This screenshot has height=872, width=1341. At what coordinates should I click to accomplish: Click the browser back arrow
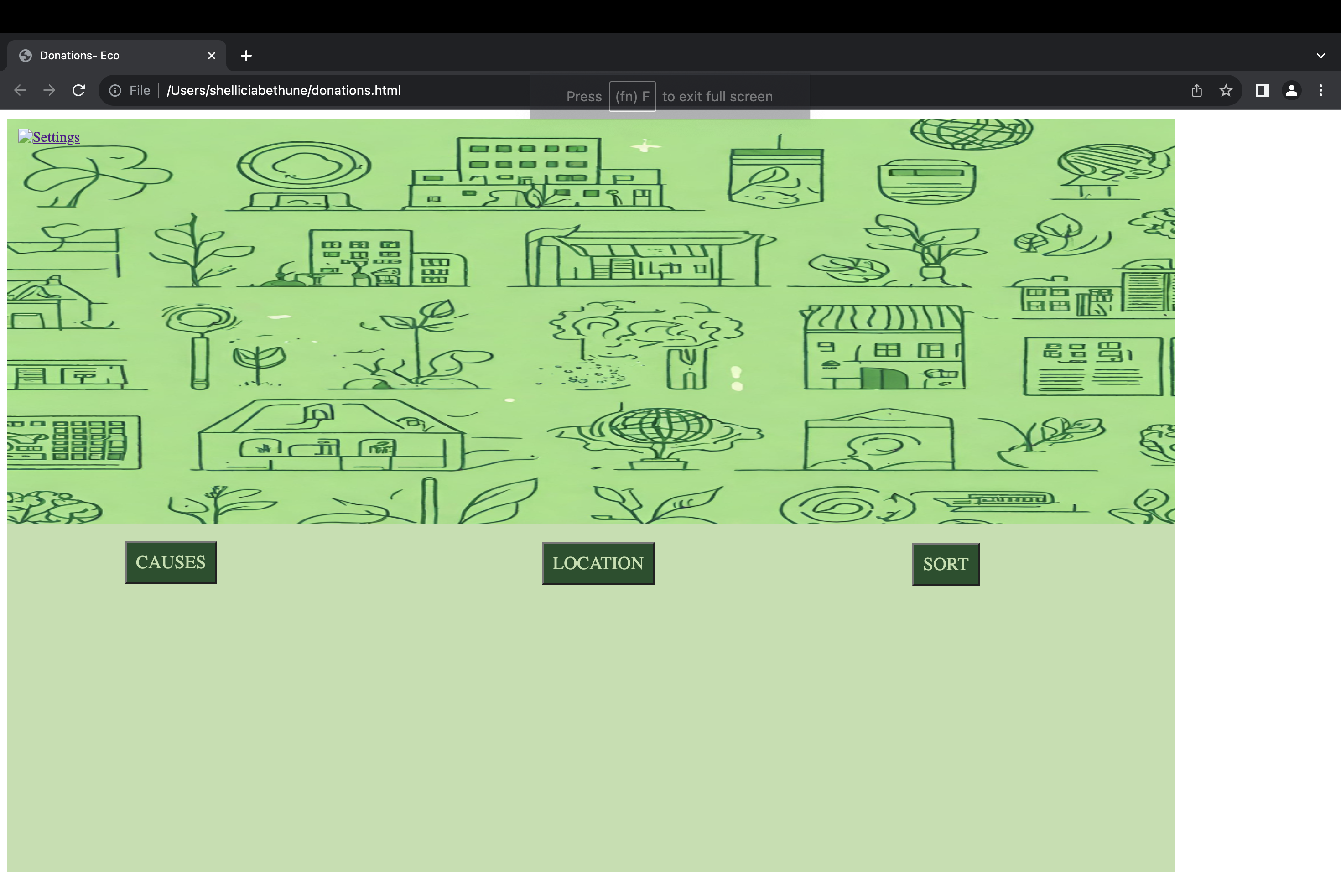coord(20,90)
